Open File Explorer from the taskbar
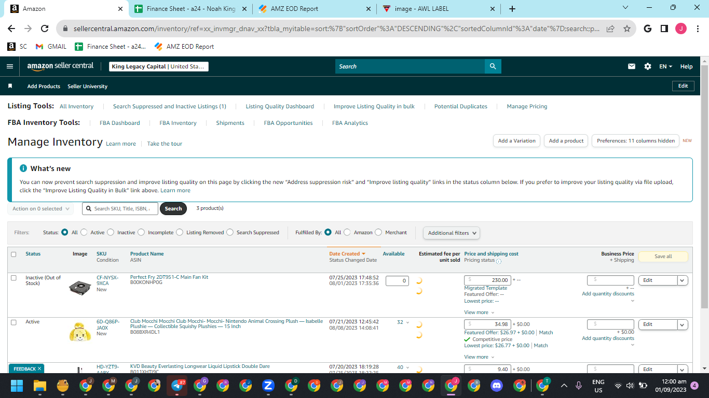The height and width of the screenshot is (398, 709). 40,386
